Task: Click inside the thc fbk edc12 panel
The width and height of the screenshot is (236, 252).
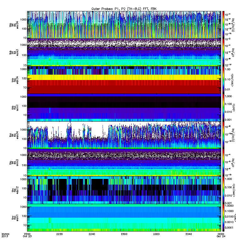Action: pos(124,190)
